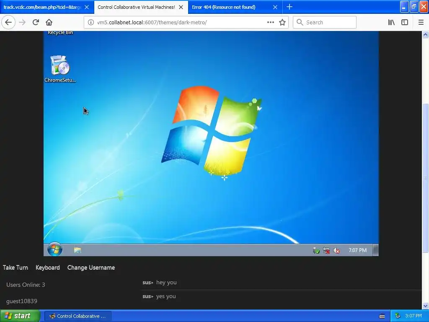Image resolution: width=429 pixels, height=322 pixels.
Task: Show site information icon in address bar
Action: (90, 22)
